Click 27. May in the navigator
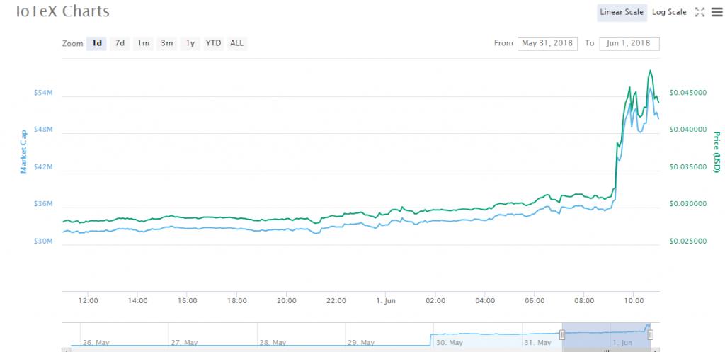Viewport: 725px width, 352px height. (185, 343)
